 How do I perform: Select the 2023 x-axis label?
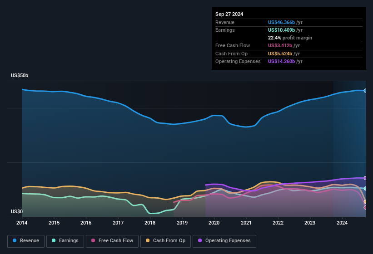coord(310,223)
